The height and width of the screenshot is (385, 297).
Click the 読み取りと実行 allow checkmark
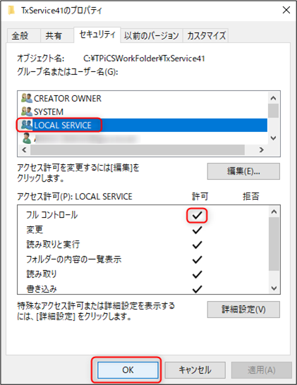[x=197, y=245]
